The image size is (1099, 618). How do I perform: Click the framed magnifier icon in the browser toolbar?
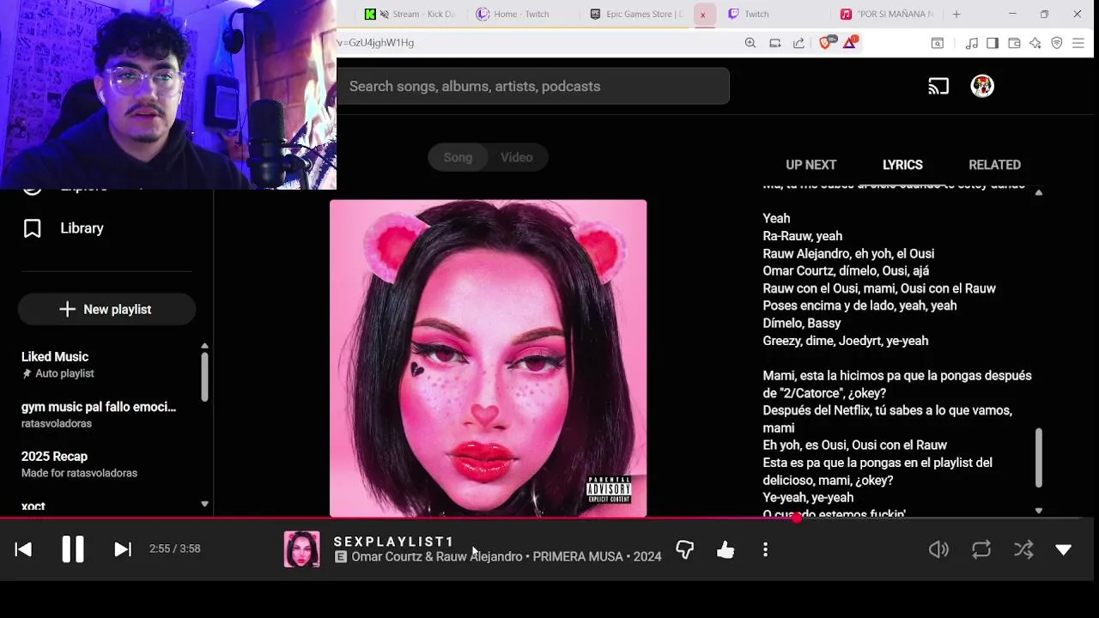[x=938, y=43]
